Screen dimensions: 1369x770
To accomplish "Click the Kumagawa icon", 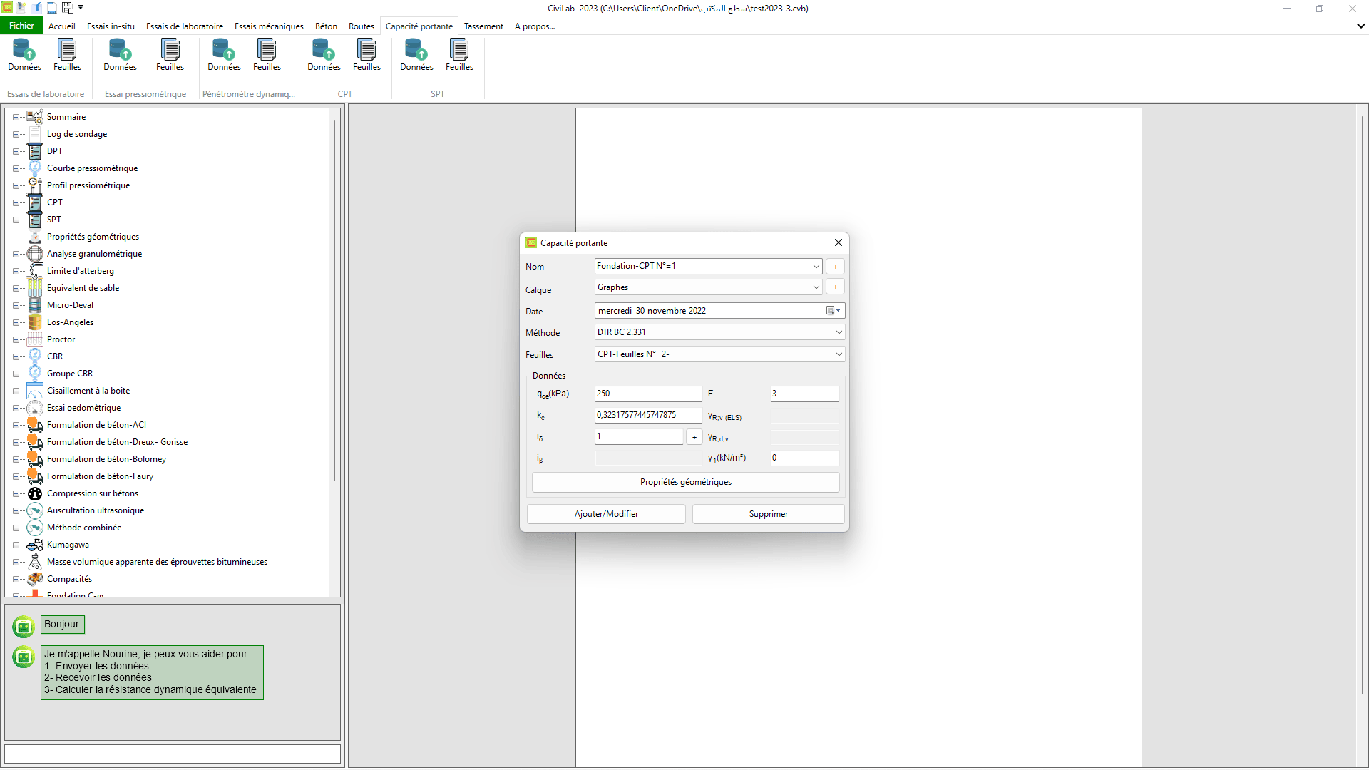I will tap(35, 545).
